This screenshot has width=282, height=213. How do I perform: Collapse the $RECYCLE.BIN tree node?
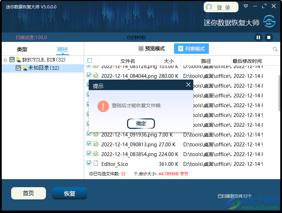tap(5, 60)
